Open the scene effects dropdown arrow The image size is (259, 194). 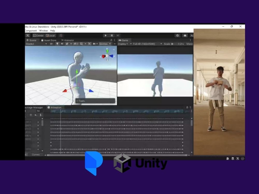[71, 44]
